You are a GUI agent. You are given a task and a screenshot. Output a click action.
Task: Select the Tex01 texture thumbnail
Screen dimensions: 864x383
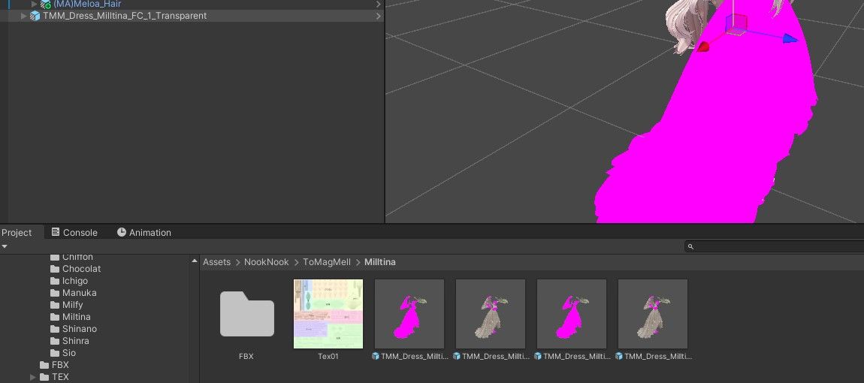click(x=328, y=320)
